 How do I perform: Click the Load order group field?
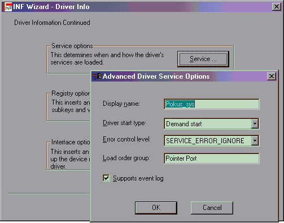pos(212,158)
